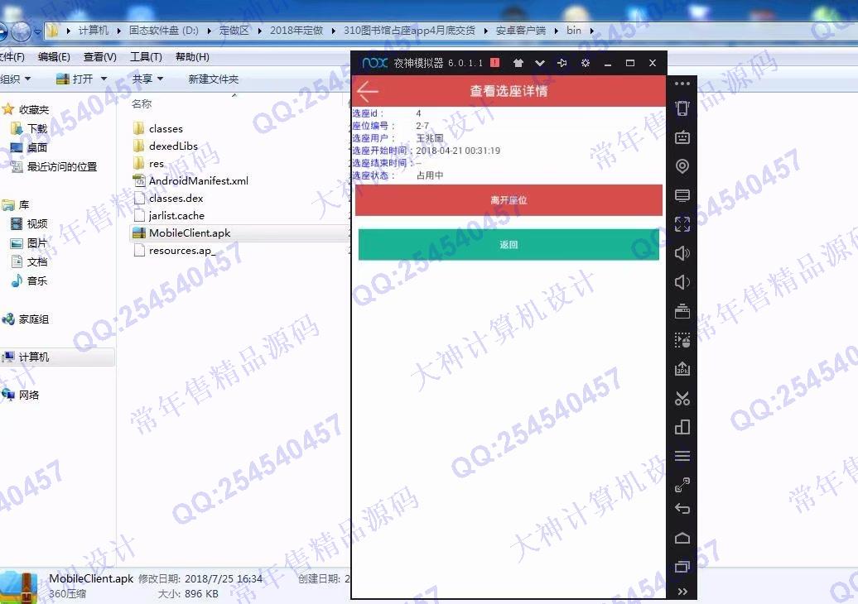Open 下载 in the favorites pane
Image resolution: width=858 pixels, height=604 pixels.
(29, 128)
